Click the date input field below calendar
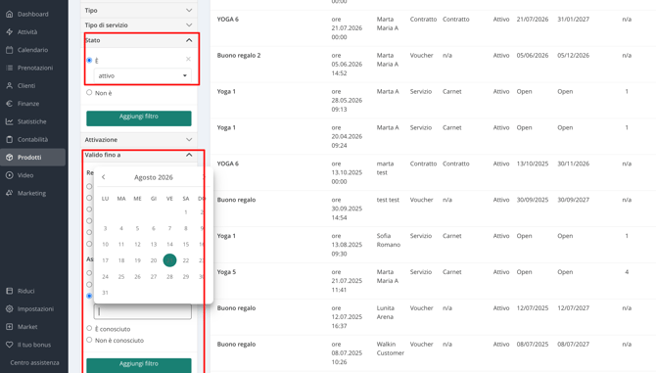 143,311
